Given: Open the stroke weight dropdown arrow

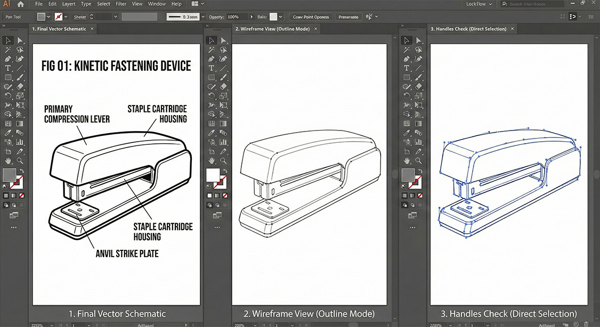Looking at the screenshot, I should (x=202, y=17).
